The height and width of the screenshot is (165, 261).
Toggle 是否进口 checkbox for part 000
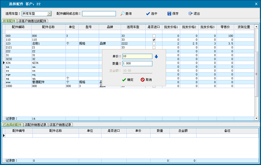154,36
